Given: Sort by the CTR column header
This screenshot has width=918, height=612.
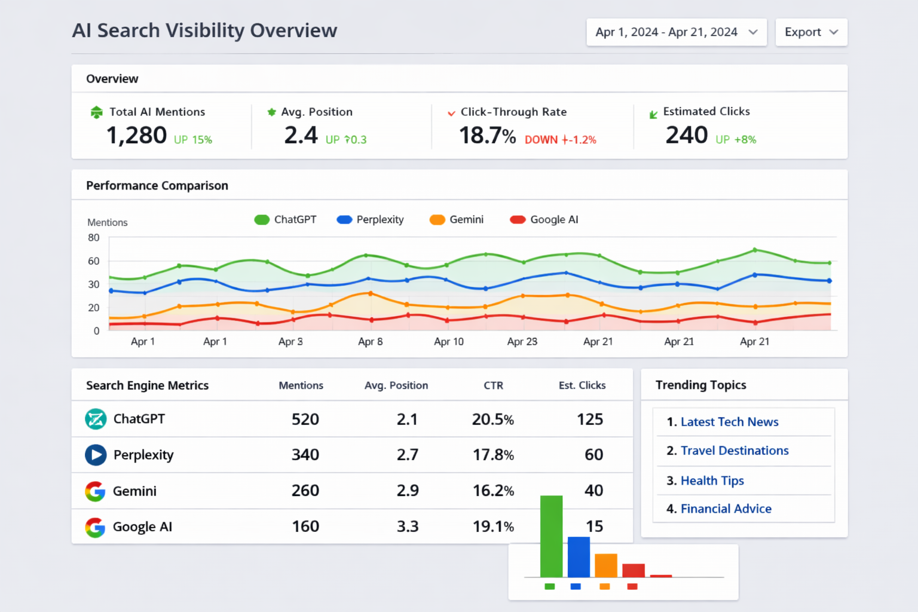Looking at the screenshot, I should coord(493,385).
